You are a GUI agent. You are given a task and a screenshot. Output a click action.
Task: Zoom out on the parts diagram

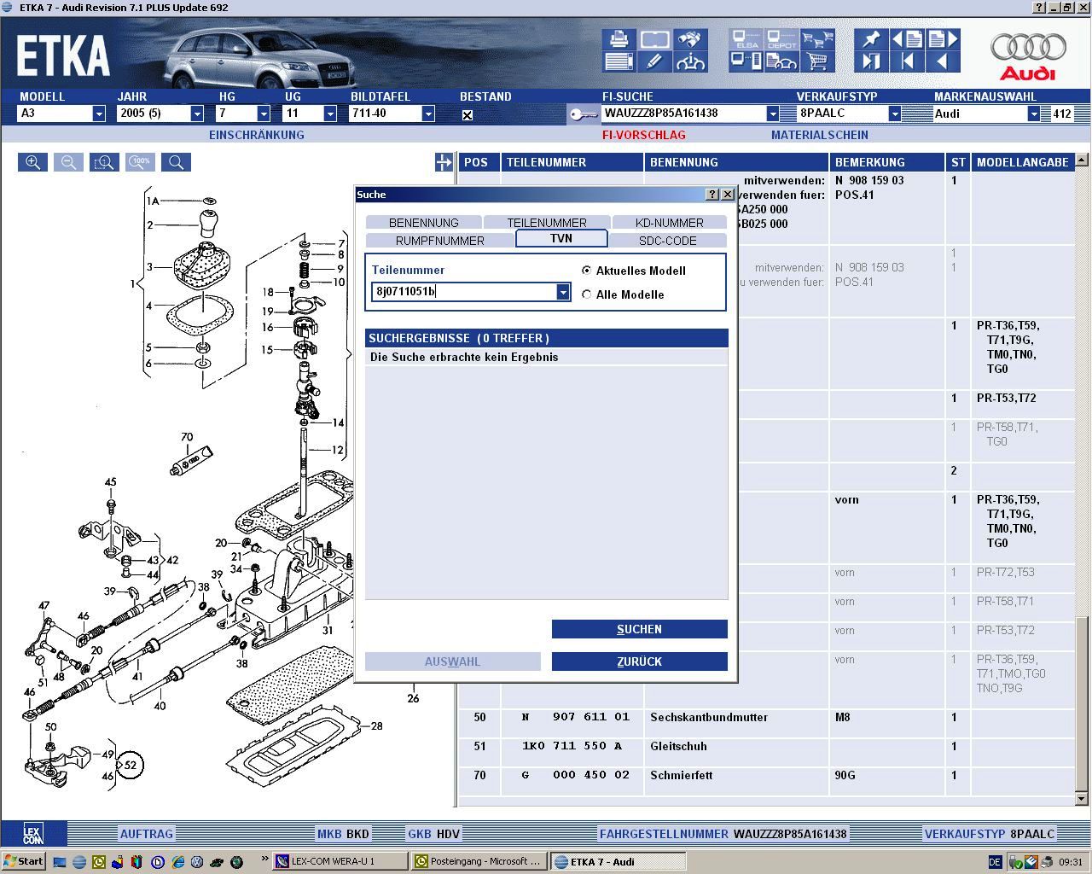[68, 162]
